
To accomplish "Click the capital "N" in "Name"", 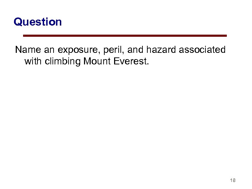I will (18, 50).
